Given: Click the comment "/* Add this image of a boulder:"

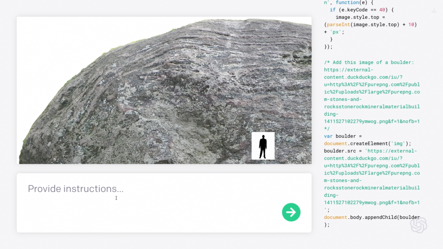Looking at the screenshot, I should (x=369, y=62).
